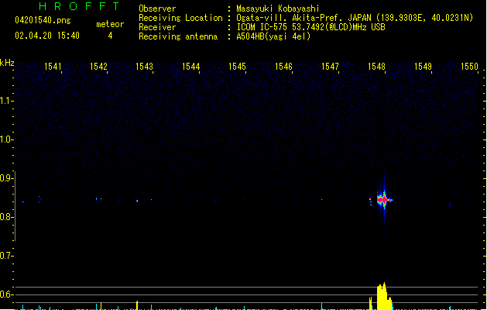The height and width of the screenshot is (310, 487).
Task: Click the HROFFT title text
Action: pos(79,6)
